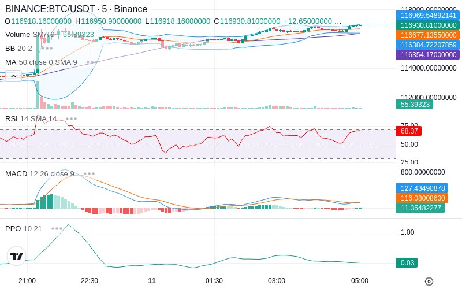Collapse the indicator legend chevron button
This screenshot has height=289, width=462.
[x=13, y=76]
